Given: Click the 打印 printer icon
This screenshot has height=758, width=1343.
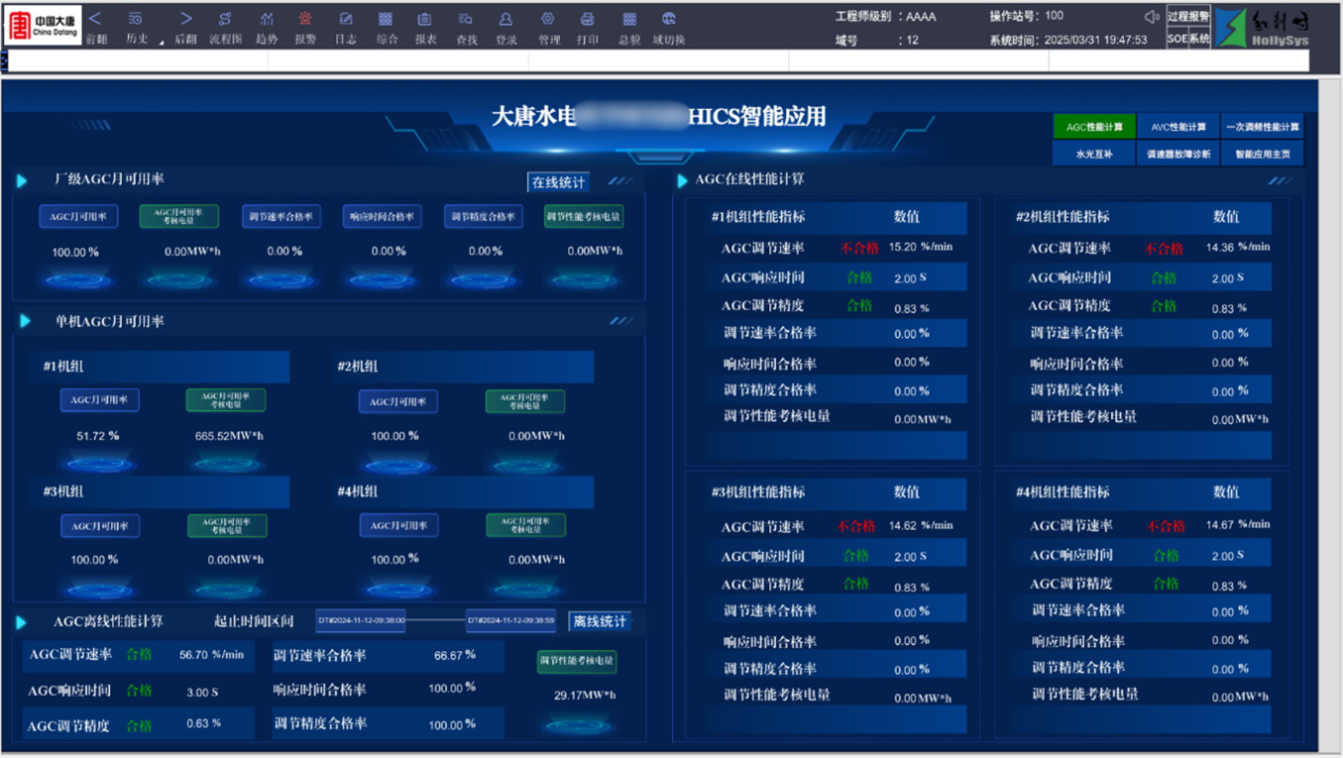Looking at the screenshot, I should tap(587, 19).
